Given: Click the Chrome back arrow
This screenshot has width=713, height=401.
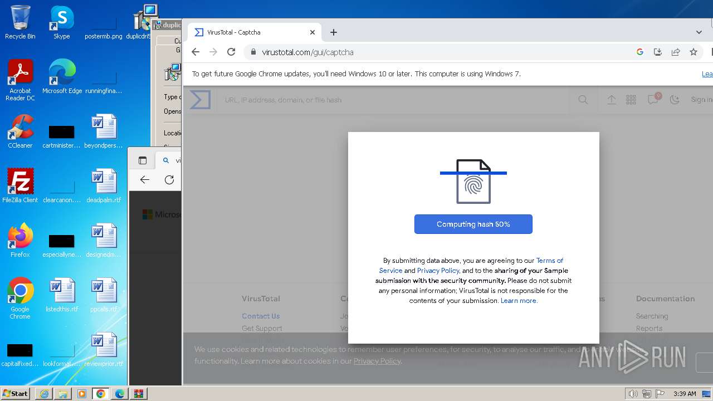Looking at the screenshot, I should click(195, 52).
